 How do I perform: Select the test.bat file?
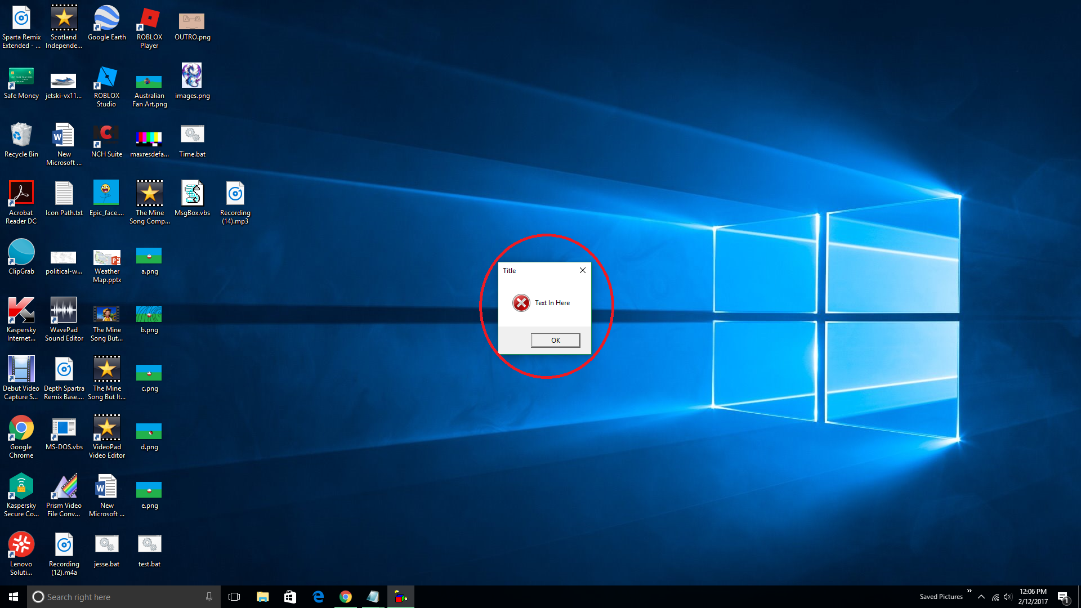click(150, 550)
